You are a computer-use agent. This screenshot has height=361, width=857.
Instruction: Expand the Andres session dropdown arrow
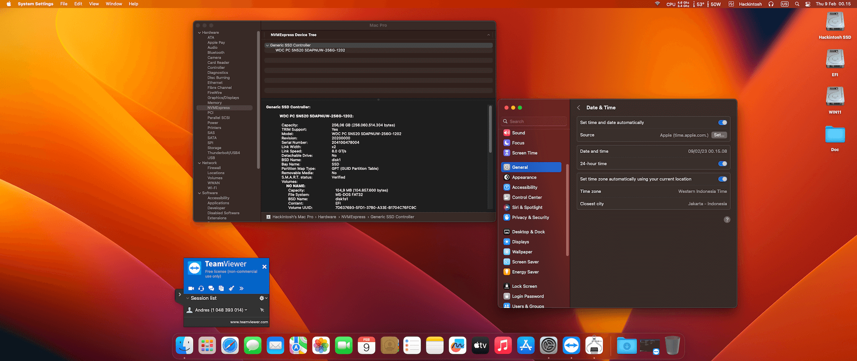246,310
